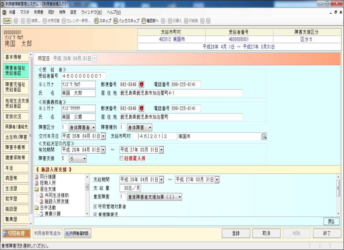Open the 重度障害者支援加算 dropdown
The image size is (344, 250).
click(179, 197)
